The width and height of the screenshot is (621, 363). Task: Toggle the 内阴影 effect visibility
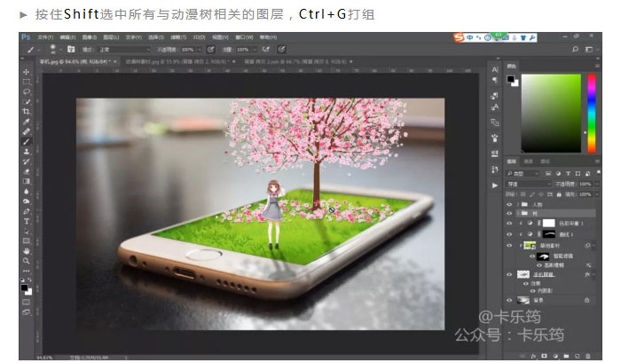(533, 290)
